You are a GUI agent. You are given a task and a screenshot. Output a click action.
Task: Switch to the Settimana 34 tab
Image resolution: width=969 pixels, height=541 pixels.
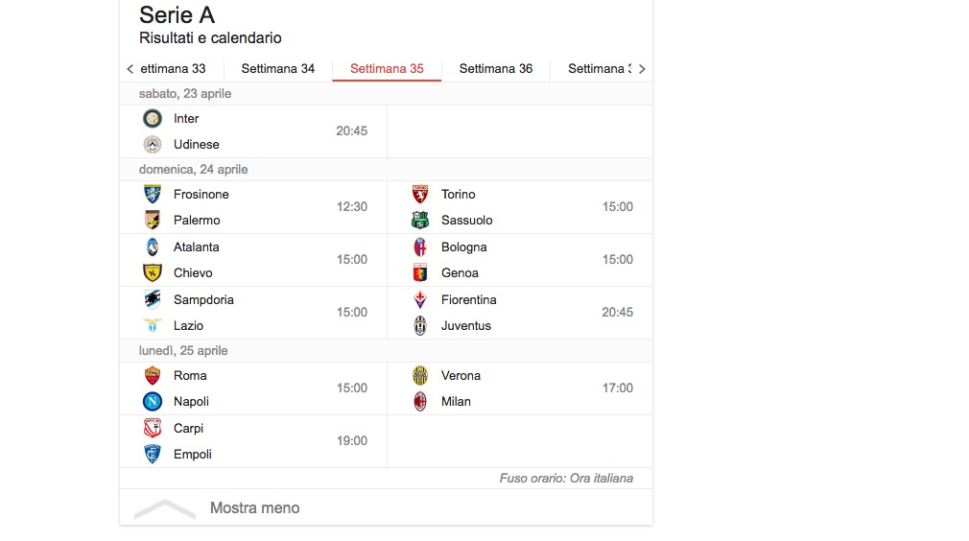(278, 68)
